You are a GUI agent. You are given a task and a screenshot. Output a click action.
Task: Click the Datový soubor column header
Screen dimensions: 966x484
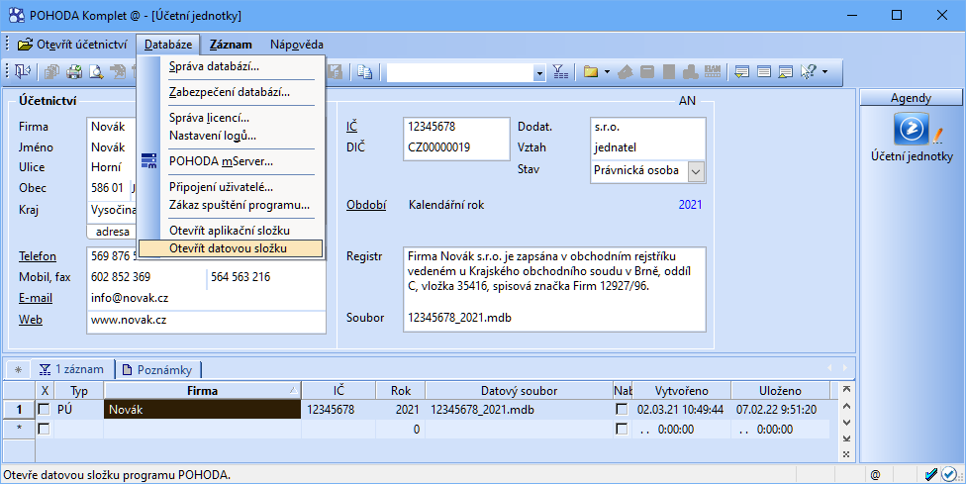coord(519,391)
